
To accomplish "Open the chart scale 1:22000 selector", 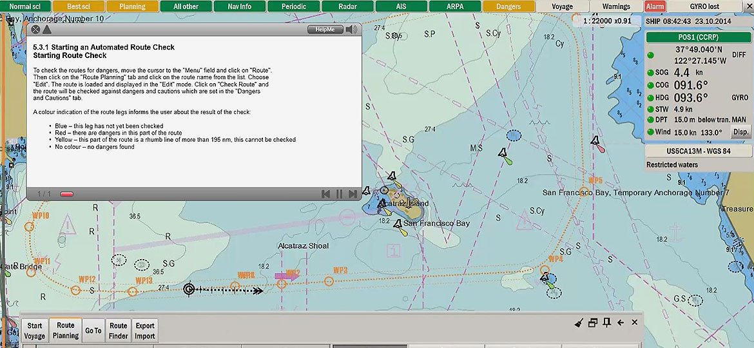I will [x=606, y=21].
